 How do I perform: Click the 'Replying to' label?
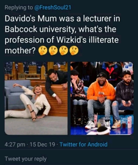pos(19,7)
